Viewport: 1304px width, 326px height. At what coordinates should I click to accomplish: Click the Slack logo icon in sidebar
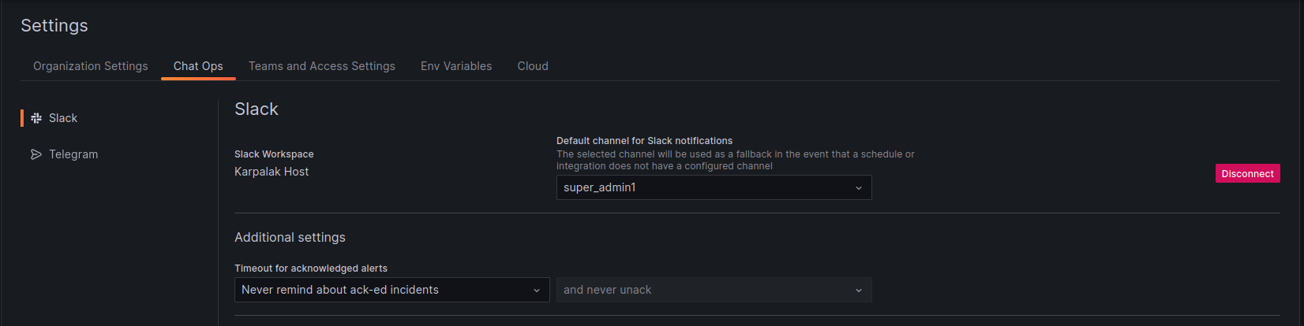(36, 118)
